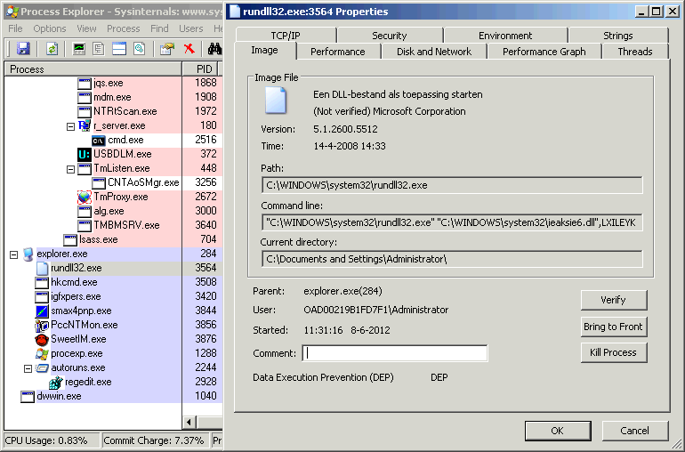Click the CPU Usage status bar entry

point(52,440)
